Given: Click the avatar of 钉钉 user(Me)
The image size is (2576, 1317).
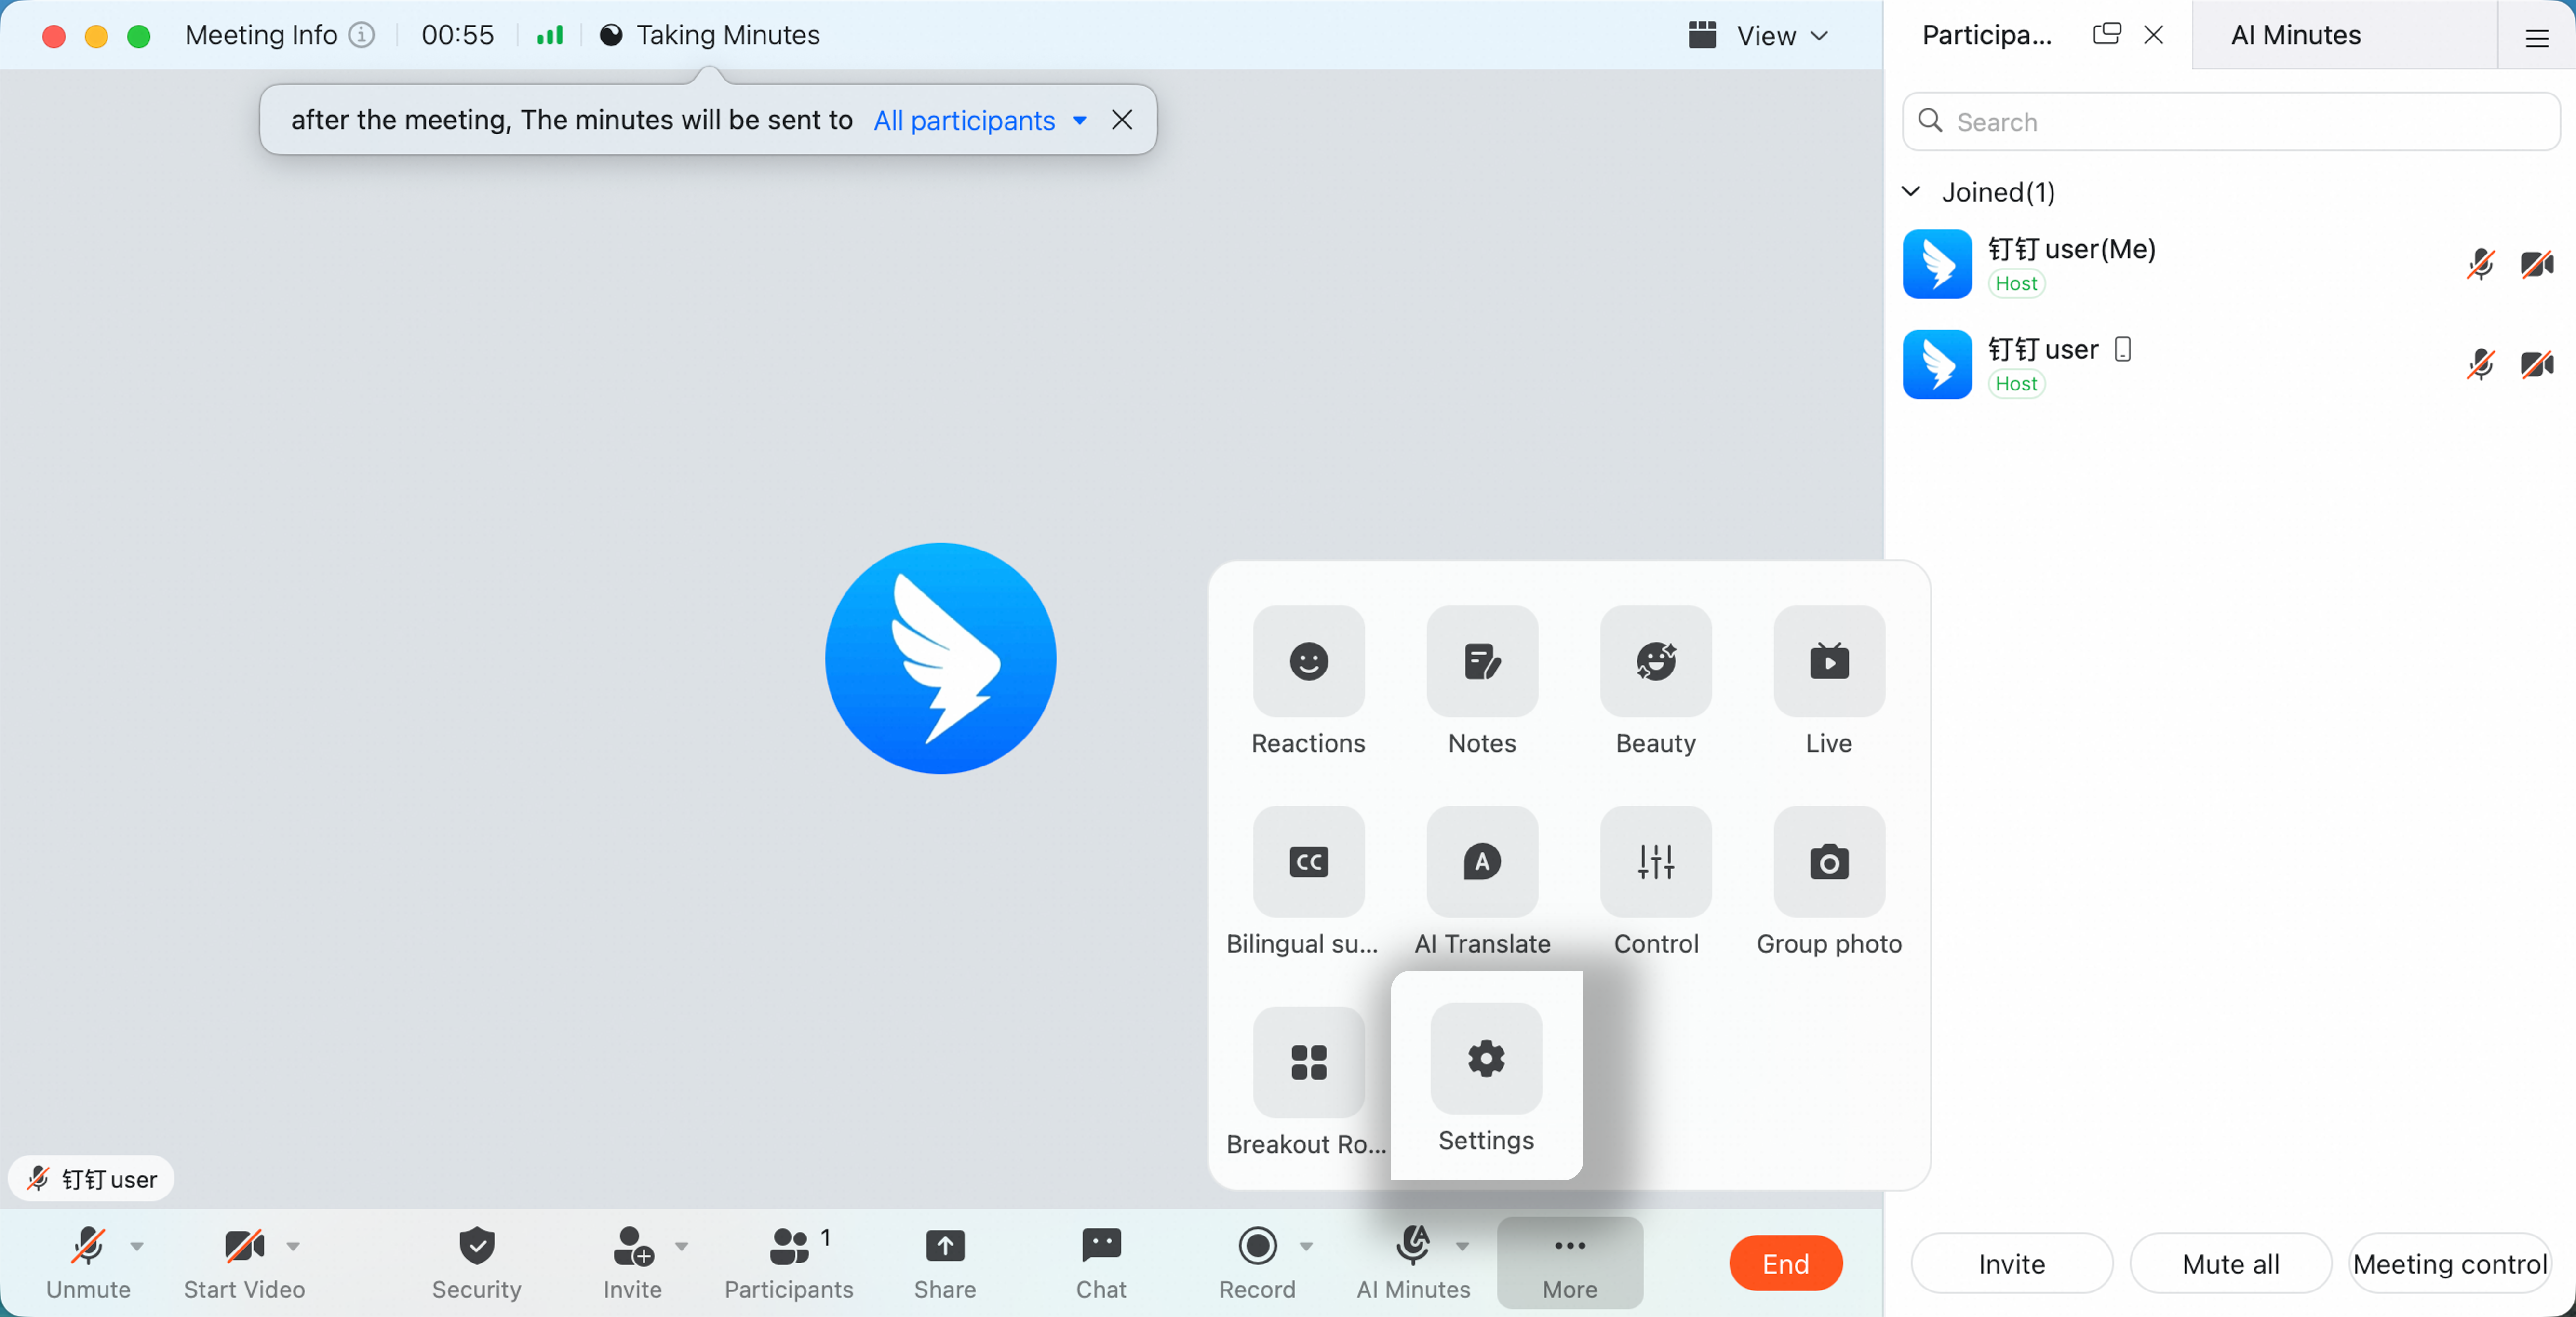Looking at the screenshot, I should point(1937,264).
